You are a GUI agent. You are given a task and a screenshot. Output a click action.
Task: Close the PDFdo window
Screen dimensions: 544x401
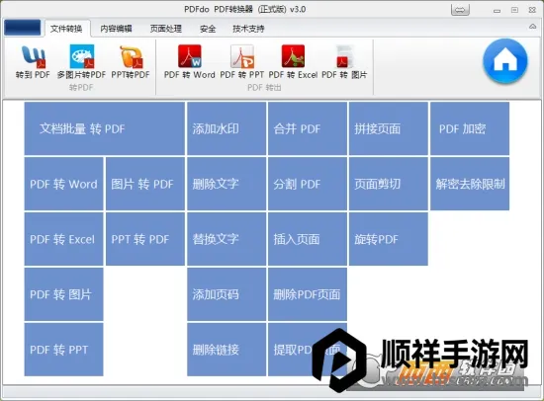point(532,10)
